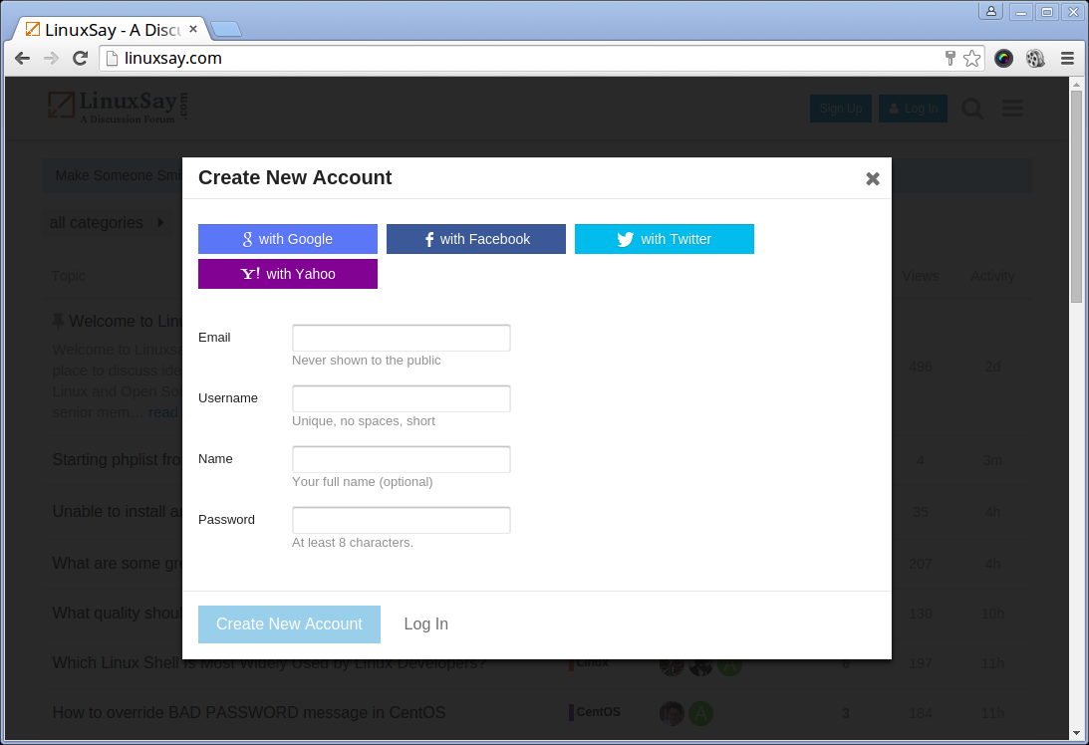
Task: Sign up with Google button
Action: [288, 239]
